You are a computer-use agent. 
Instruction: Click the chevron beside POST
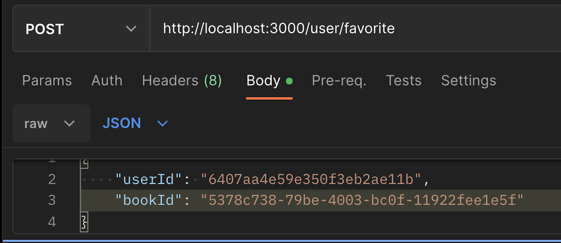pos(131,29)
